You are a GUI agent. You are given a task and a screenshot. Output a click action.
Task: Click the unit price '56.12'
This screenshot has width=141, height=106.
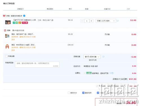tap(70, 20)
